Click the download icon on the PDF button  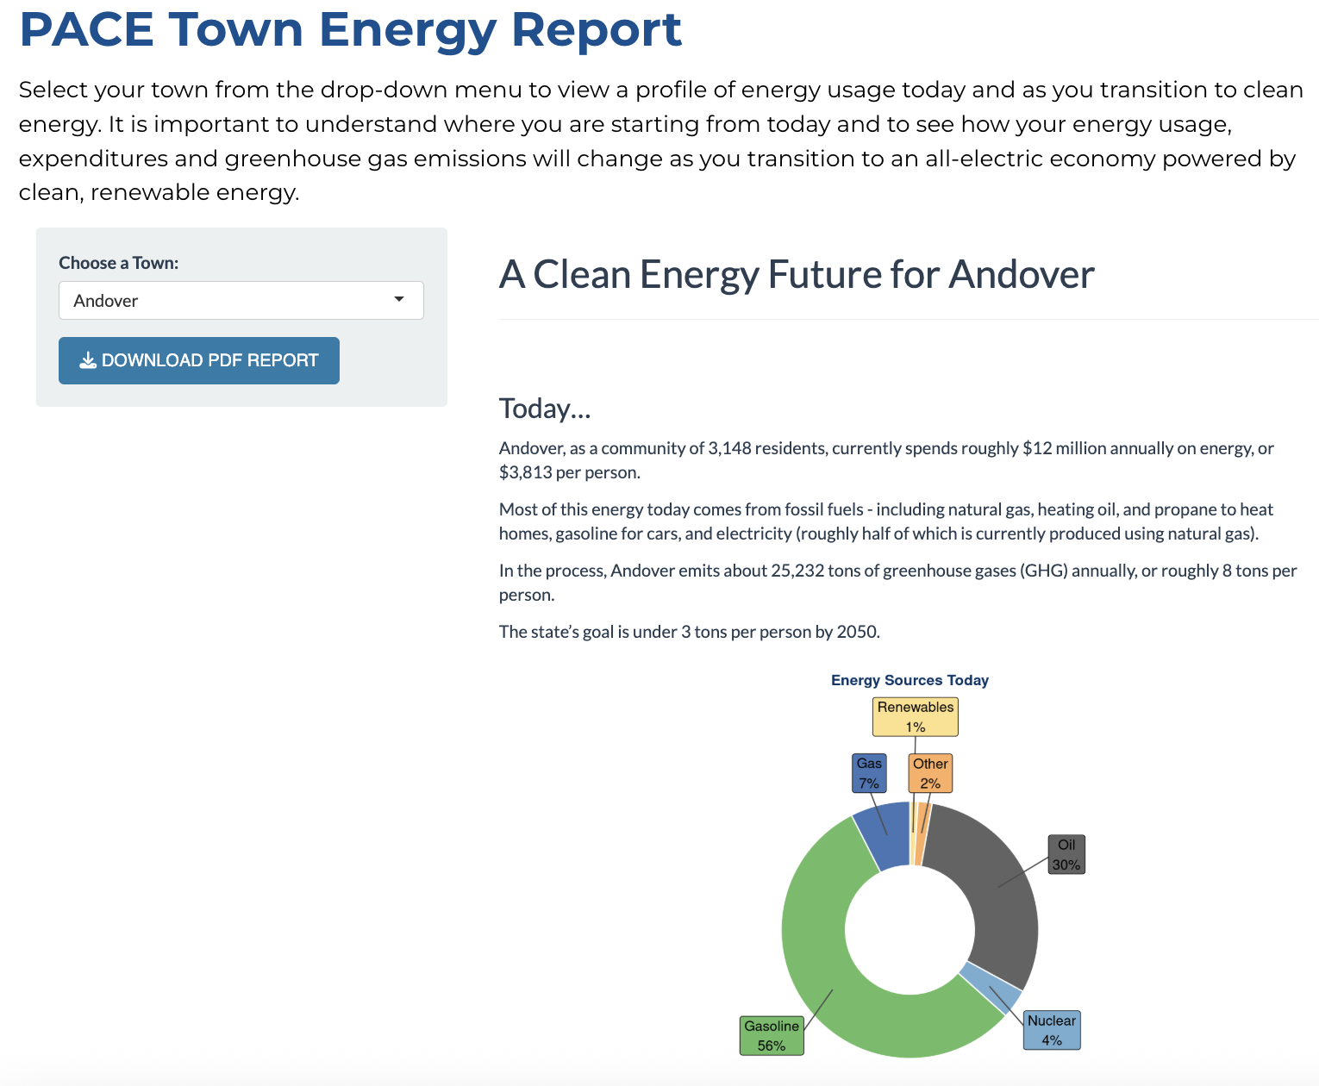88,360
